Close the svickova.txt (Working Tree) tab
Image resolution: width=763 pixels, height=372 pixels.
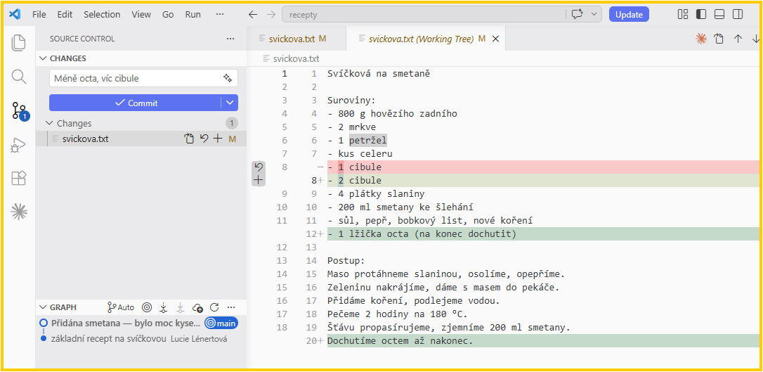tap(496, 39)
